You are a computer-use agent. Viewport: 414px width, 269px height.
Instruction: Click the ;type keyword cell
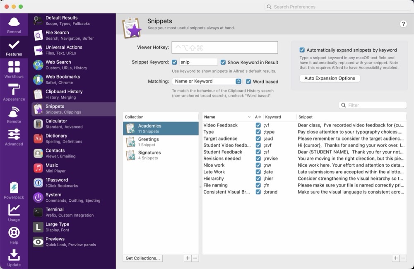pyautogui.click(x=269, y=132)
